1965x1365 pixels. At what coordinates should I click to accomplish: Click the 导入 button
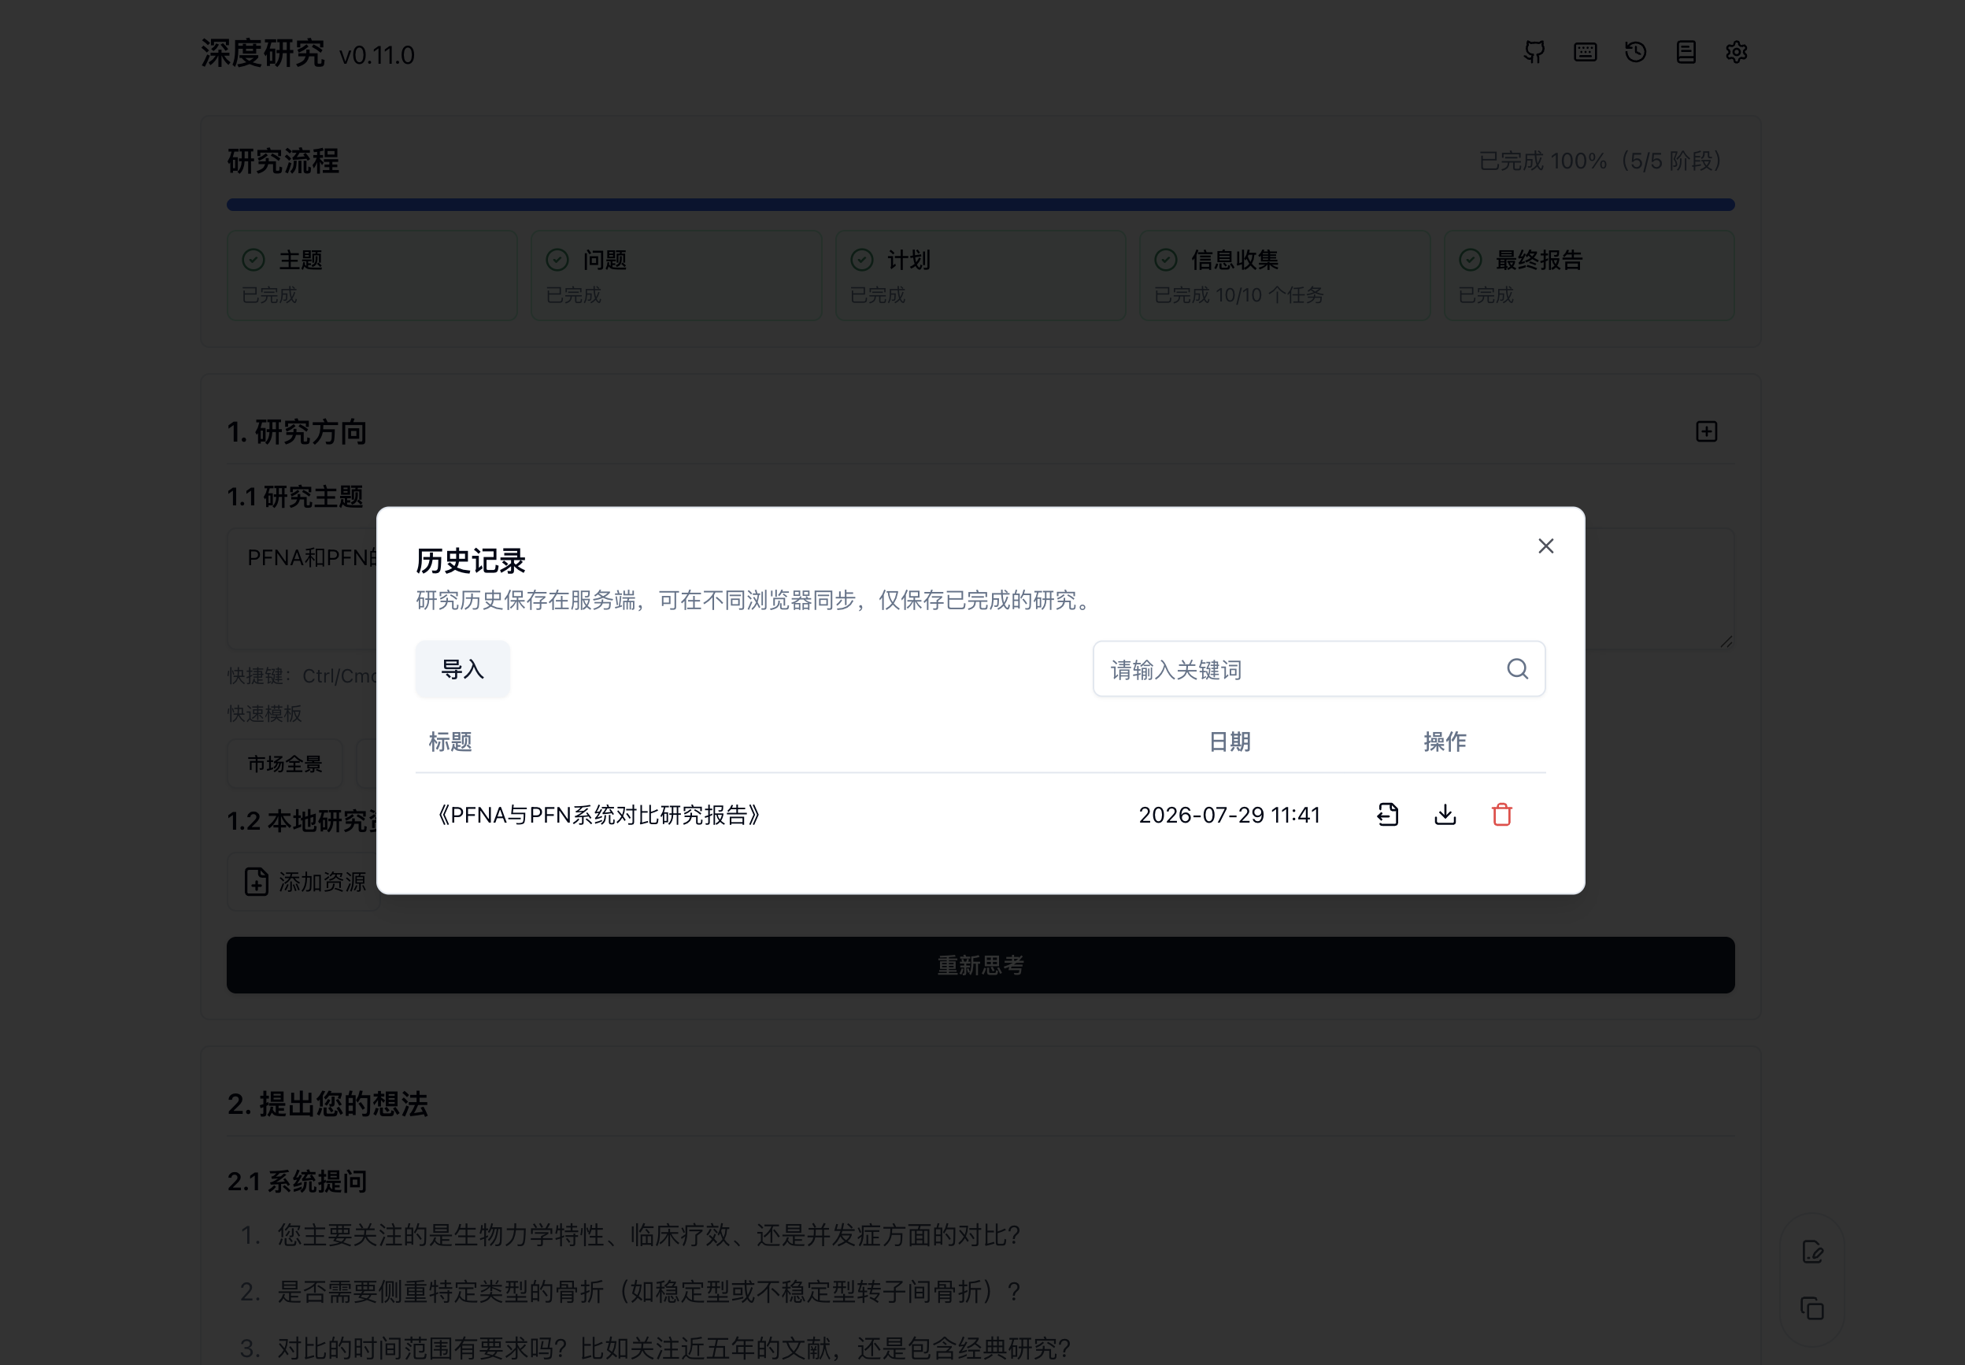[x=463, y=669]
